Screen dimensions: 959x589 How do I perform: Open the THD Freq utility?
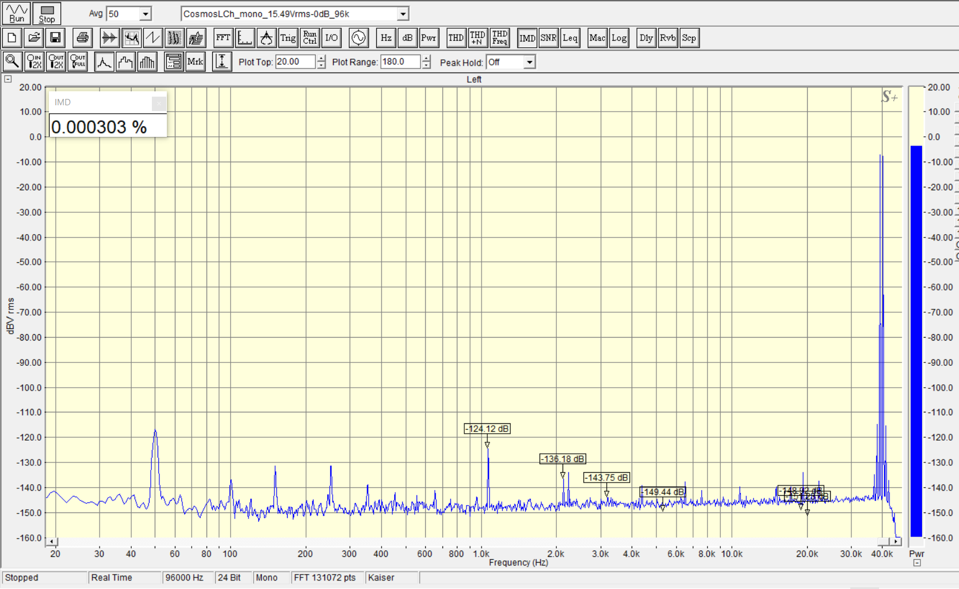[499, 38]
